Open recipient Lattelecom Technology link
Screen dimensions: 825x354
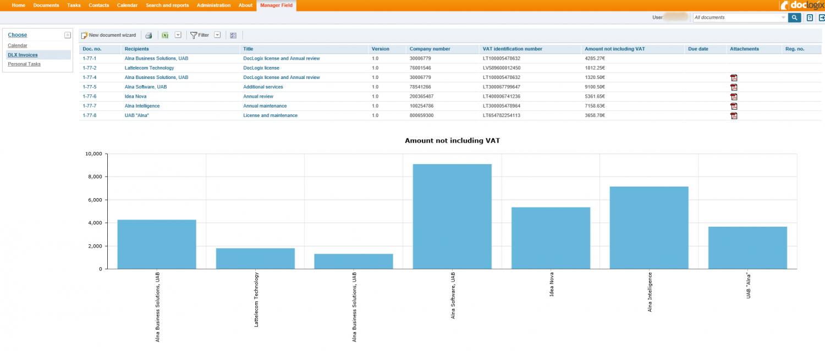[x=150, y=68]
